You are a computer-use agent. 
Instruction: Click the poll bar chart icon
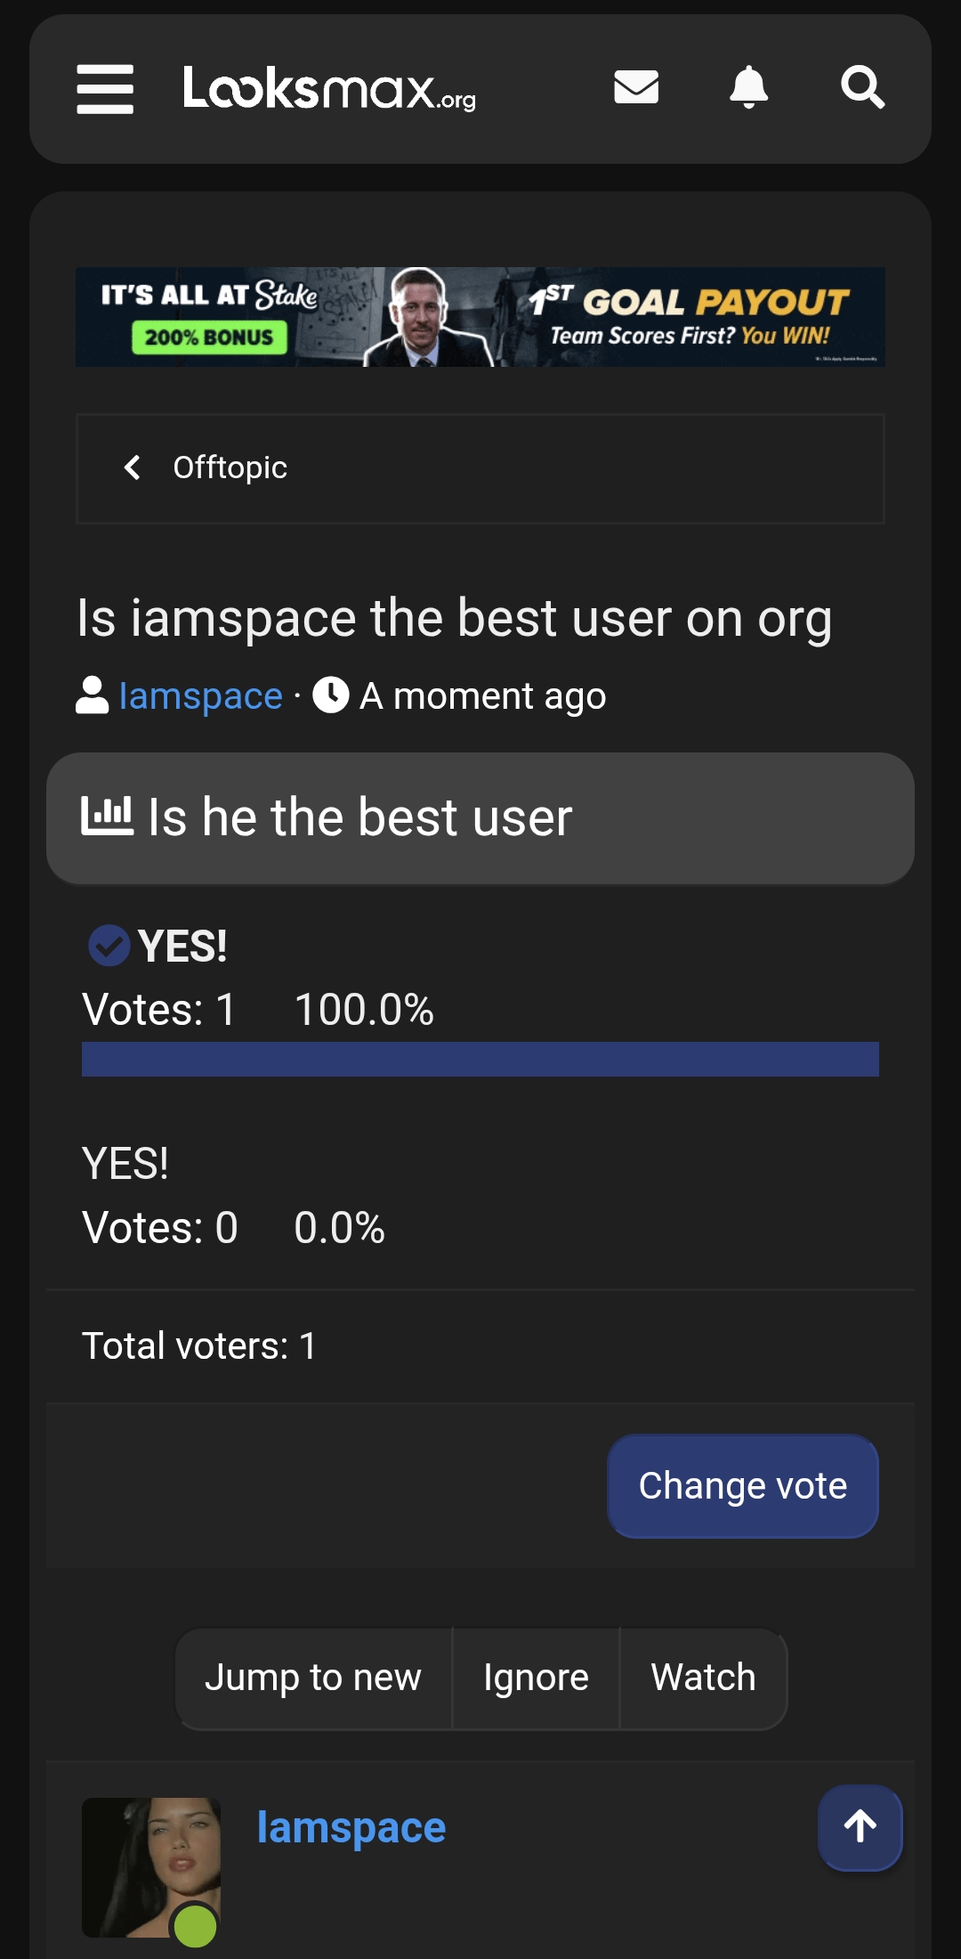pos(107,816)
